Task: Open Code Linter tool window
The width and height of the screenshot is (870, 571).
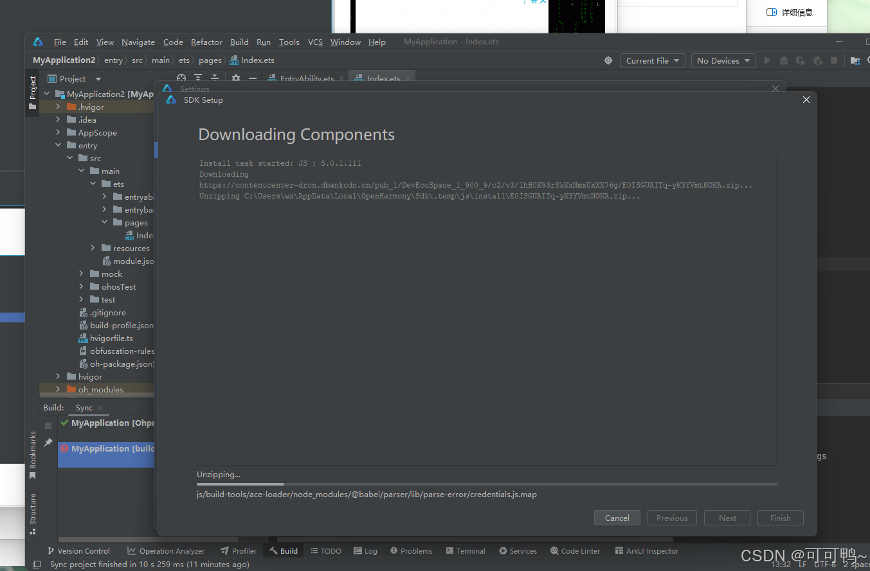Action: (x=575, y=551)
